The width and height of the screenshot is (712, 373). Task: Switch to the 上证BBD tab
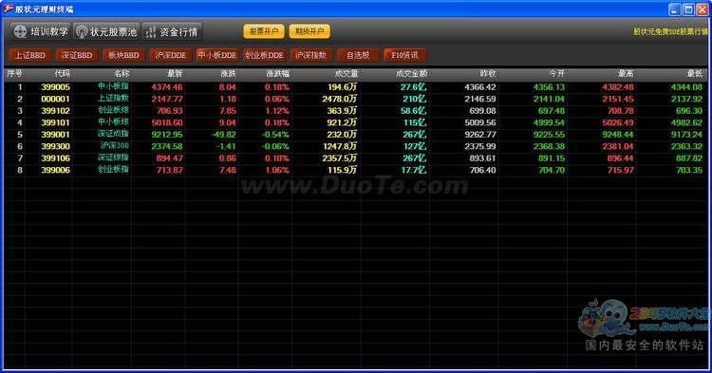[x=30, y=55]
